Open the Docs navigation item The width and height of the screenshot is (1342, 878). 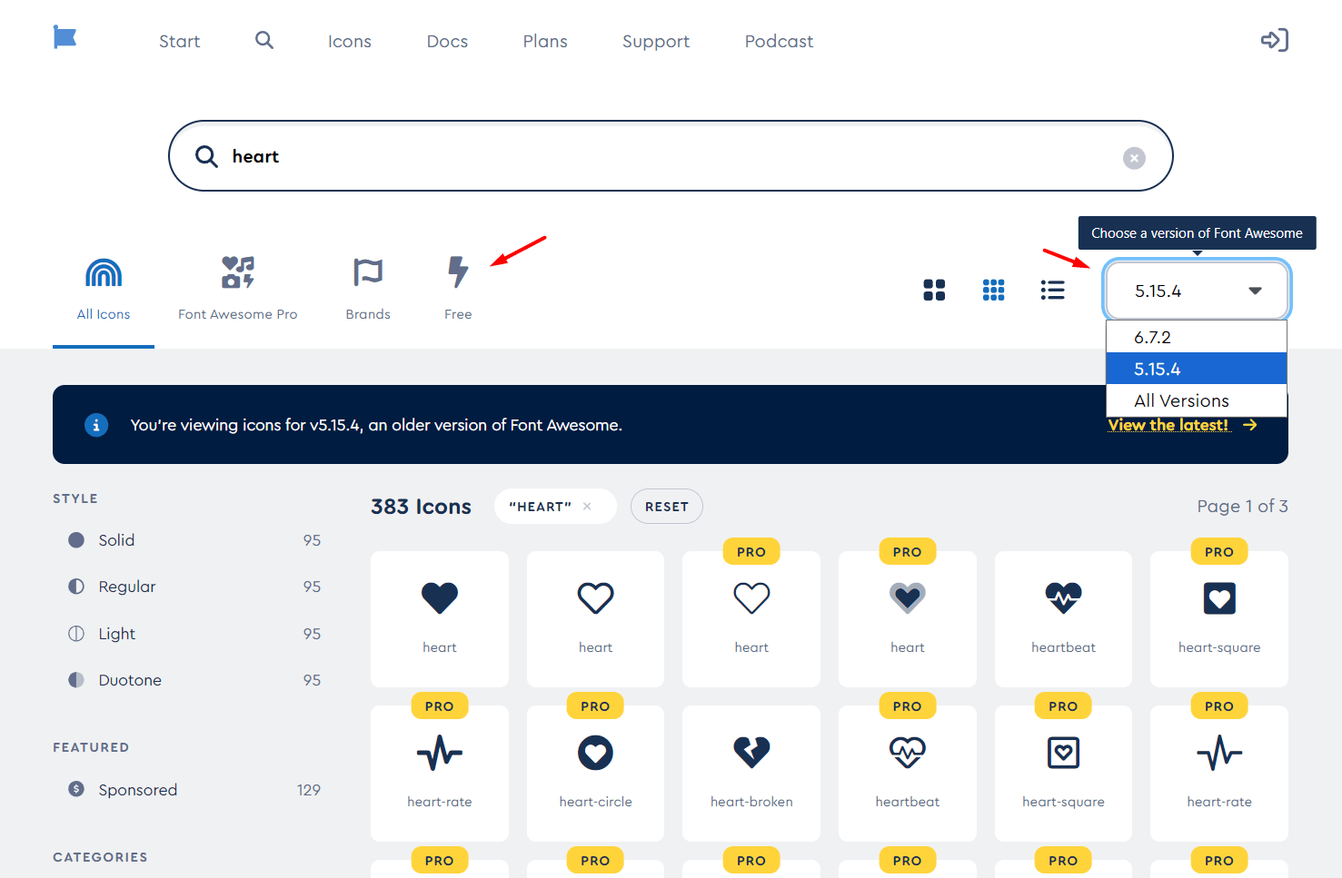pyautogui.click(x=447, y=41)
